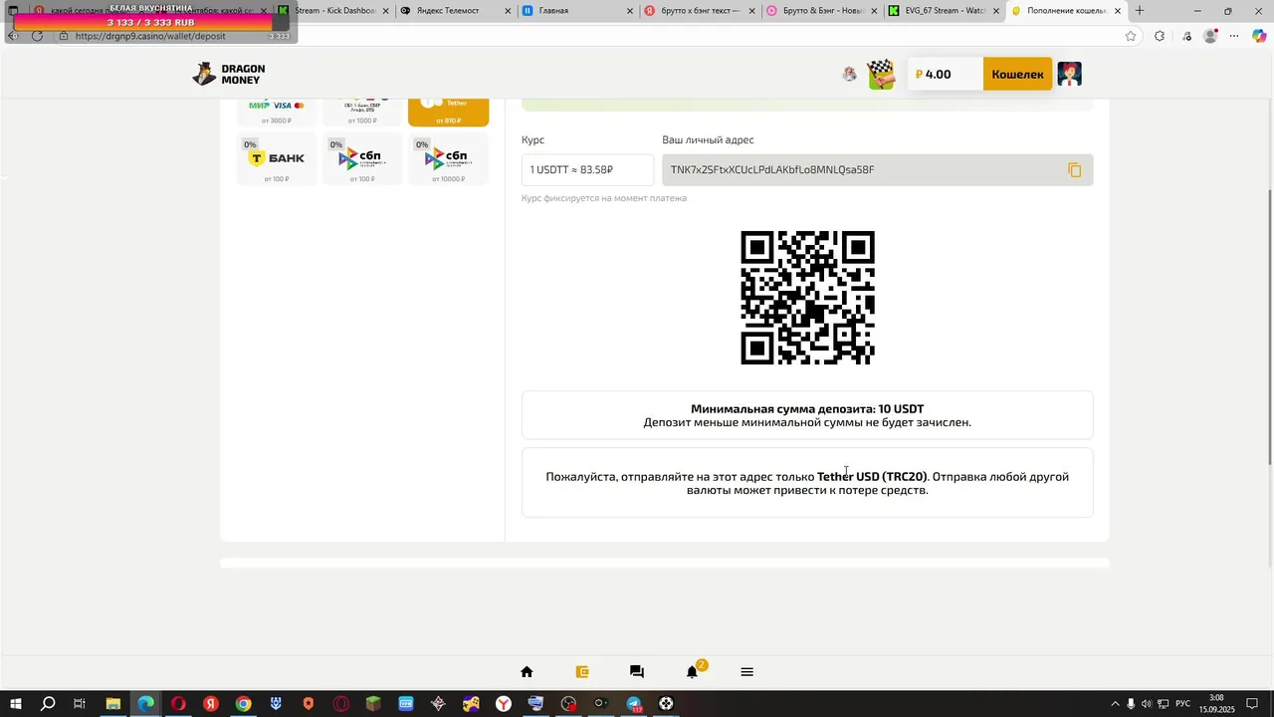Image resolution: width=1274 pixels, height=717 pixels.
Task: Click the deposit QR code
Action: pos(807,298)
